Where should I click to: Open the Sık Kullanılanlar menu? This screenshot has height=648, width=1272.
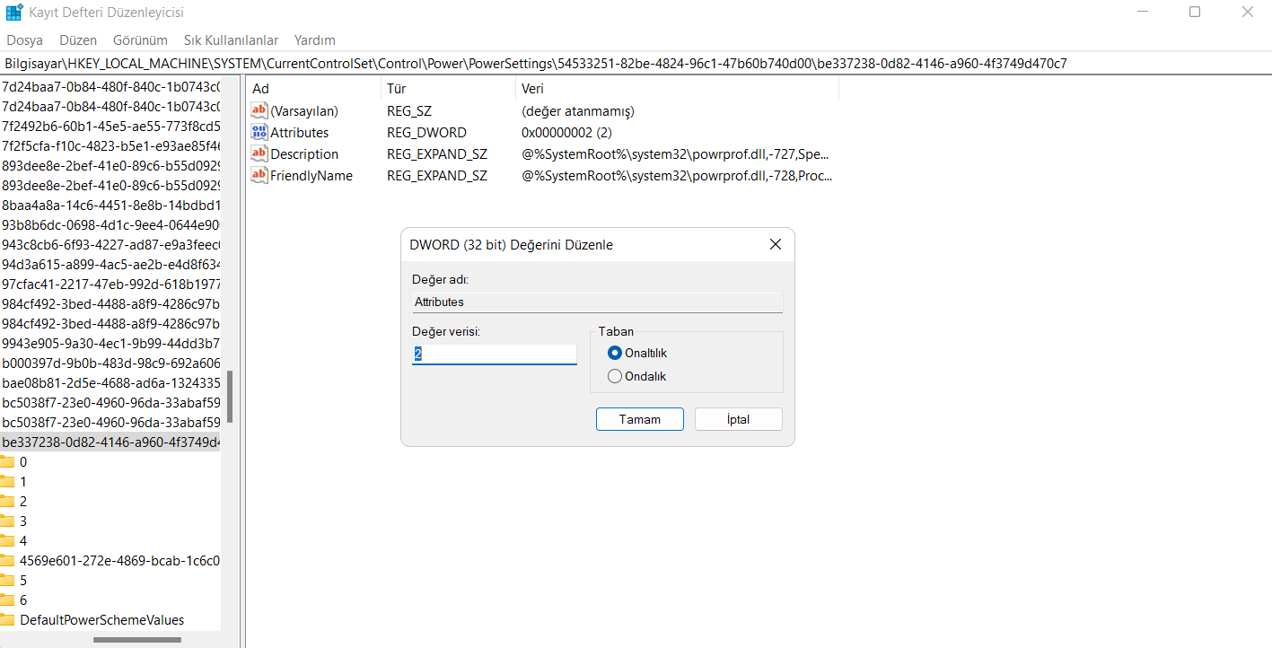231,40
